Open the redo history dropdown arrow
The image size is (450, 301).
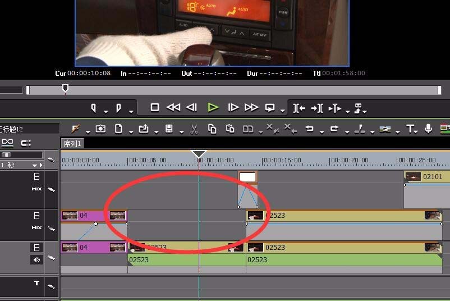(x=347, y=132)
